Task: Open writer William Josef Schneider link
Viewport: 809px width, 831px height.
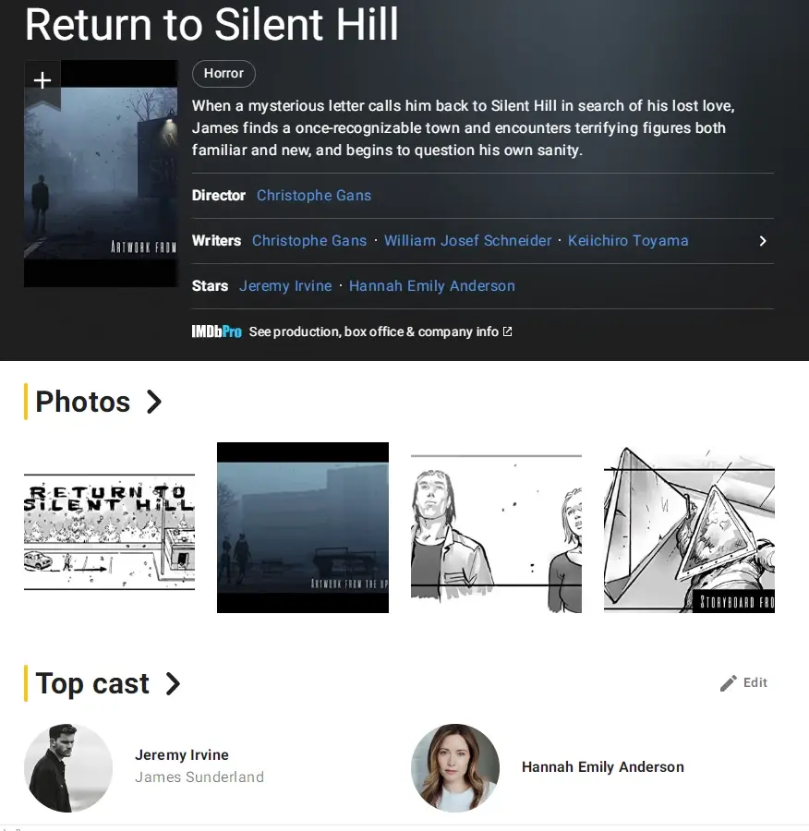Action: point(467,241)
